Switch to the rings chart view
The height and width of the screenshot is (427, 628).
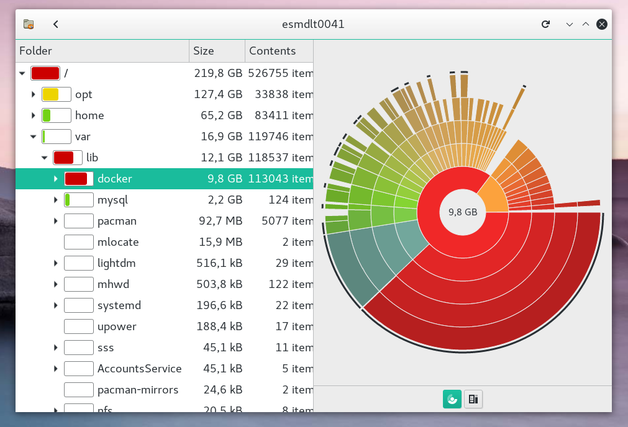pyautogui.click(x=452, y=399)
